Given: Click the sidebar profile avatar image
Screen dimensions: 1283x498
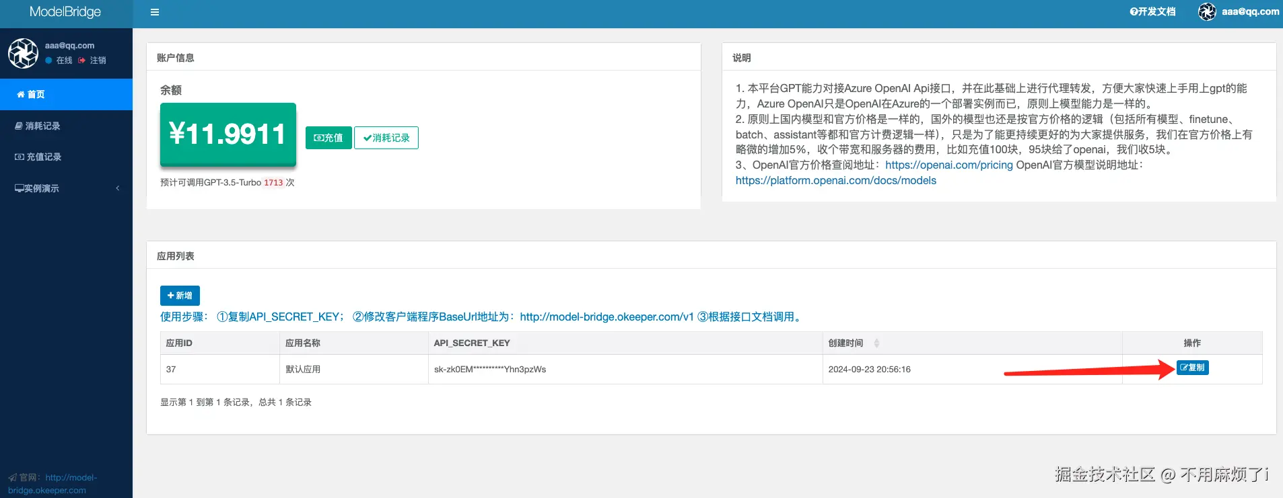Looking at the screenshot, I should tap(23, 53).
